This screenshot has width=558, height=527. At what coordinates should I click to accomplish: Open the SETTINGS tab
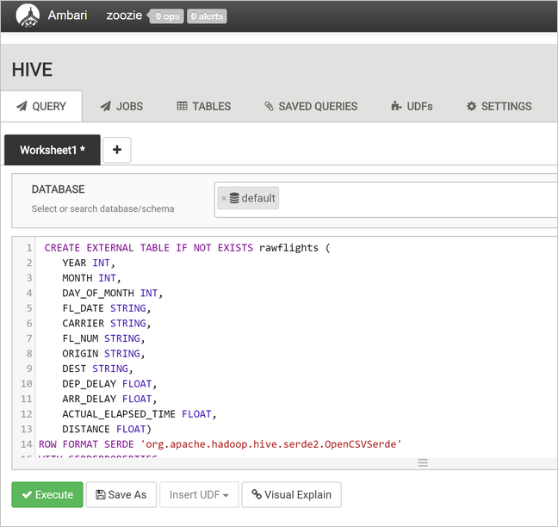[x=499, y=106]
